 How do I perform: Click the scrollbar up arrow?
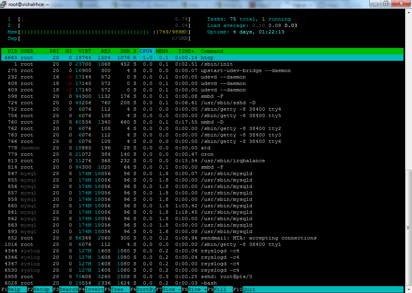click(x=408, y=12)
